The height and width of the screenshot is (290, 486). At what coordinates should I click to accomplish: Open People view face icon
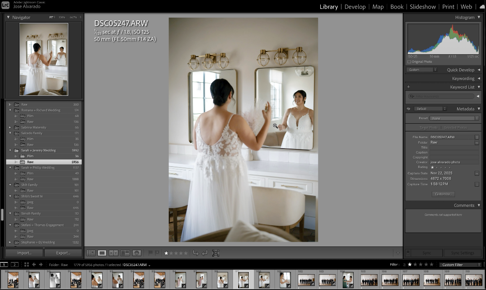click(136, 253)
